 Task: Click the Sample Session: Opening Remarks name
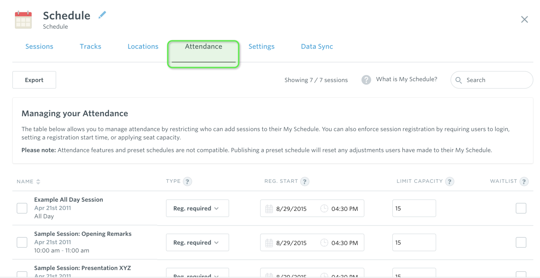point(83,234)
